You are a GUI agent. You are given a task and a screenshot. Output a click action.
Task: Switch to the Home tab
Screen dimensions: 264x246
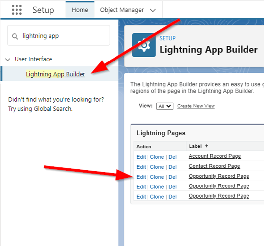[x=80, y=10]
